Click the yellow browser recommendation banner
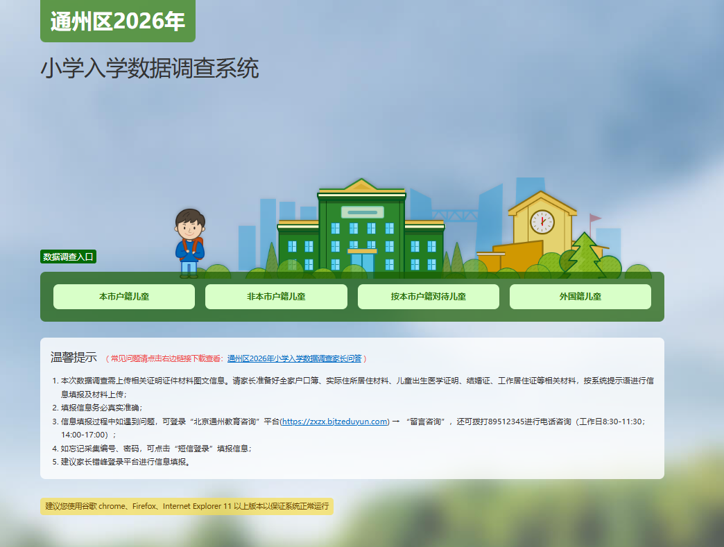Image resolution: width=724 pixels, height=547 pixels. 187,506
